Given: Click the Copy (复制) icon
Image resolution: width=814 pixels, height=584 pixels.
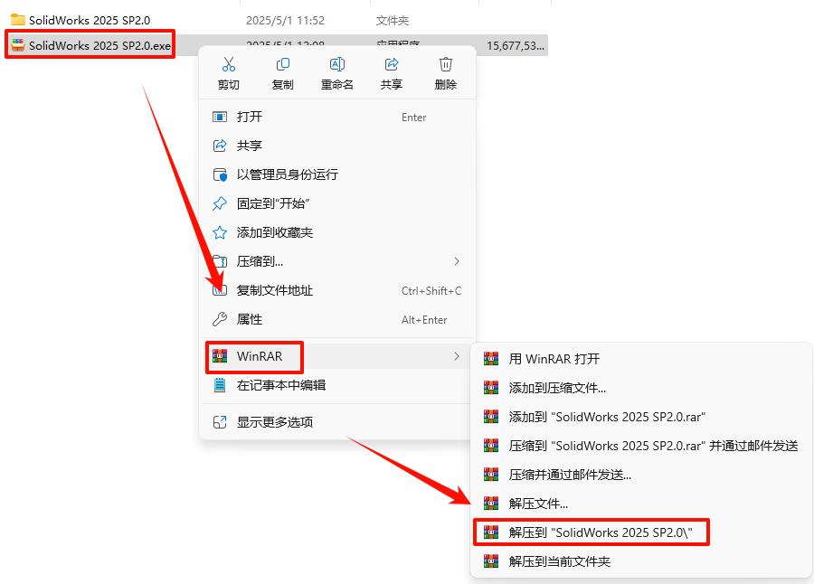Looking at the screenshot, I should pyautogui.click(x=283, y=64).
